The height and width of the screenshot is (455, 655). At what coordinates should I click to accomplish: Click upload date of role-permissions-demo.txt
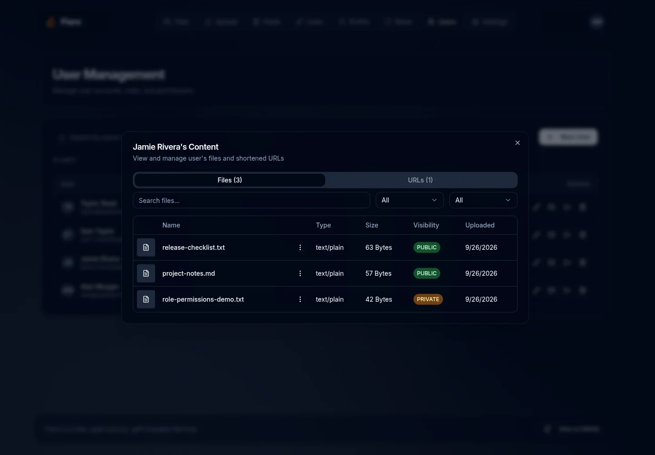point(481,299)
